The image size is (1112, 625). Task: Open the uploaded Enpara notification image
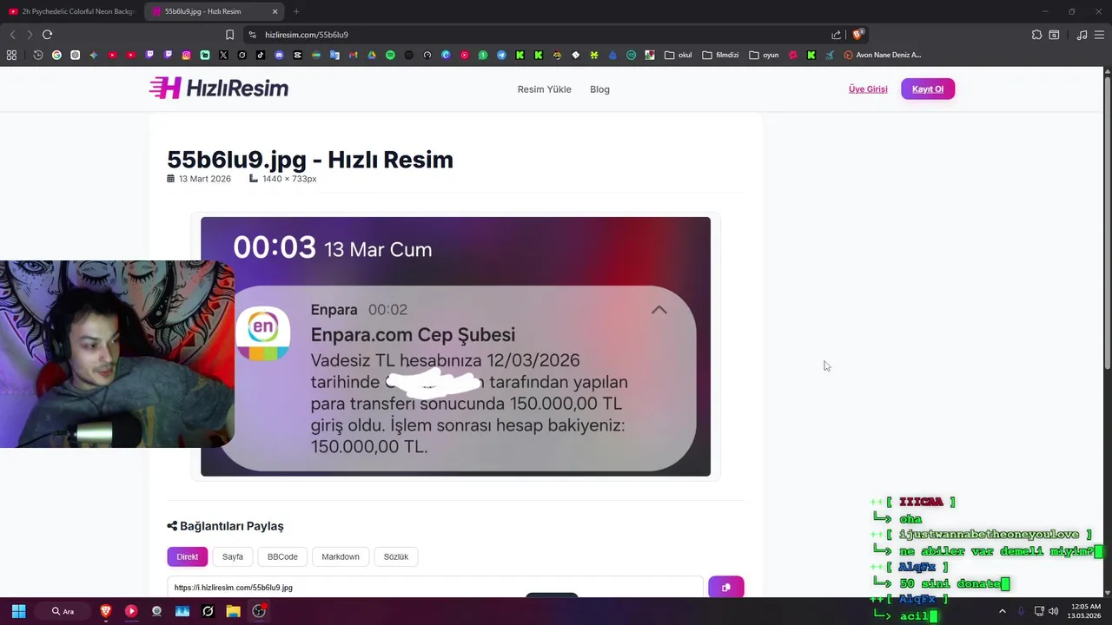point(455,346)
